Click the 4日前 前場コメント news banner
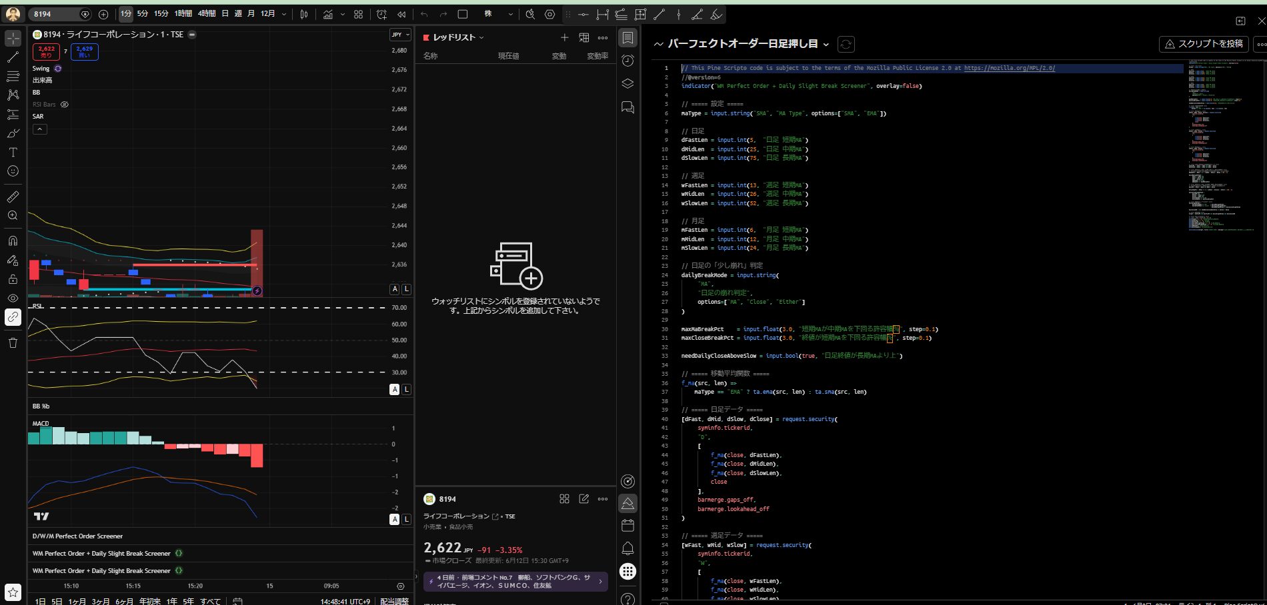The height and width of the screenshot is (605, 1267). tap(515, 582)
